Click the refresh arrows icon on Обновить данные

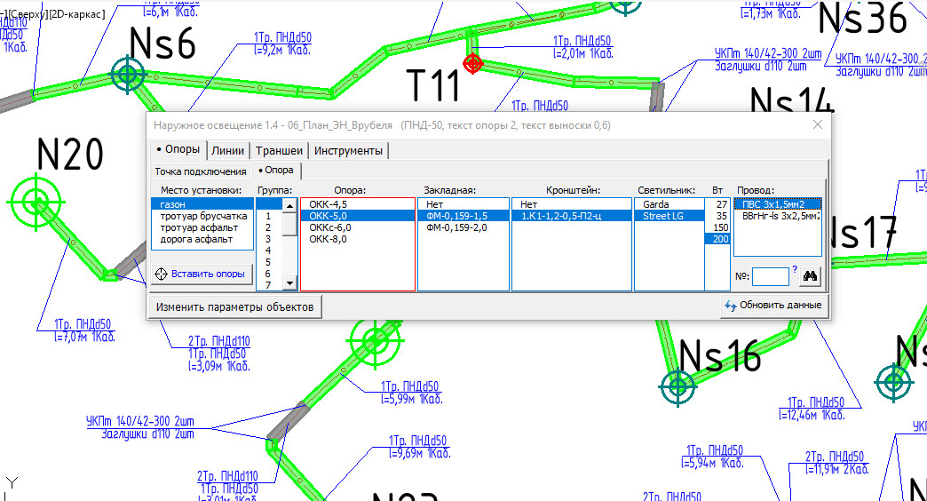pyautogui.click(x=731, y=306)
